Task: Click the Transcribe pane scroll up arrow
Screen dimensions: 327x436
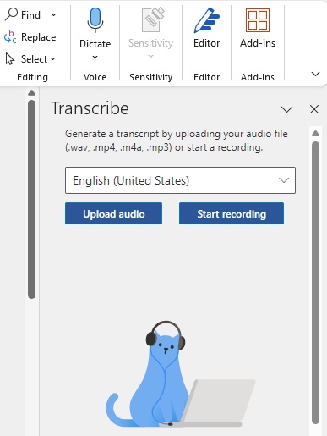Action: coord(316,134)
